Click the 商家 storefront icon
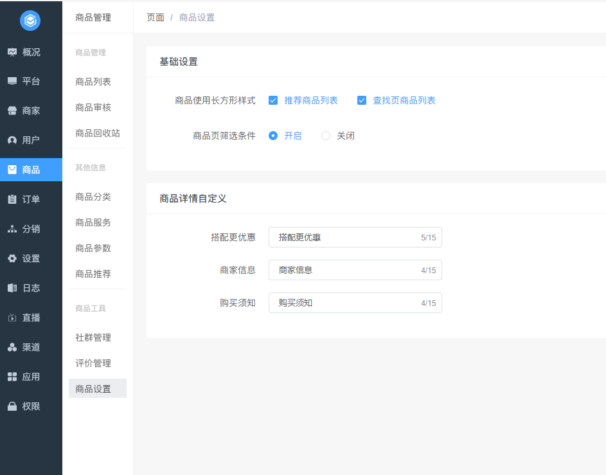The height and width of the screenshot is (475, 606). 12,111
